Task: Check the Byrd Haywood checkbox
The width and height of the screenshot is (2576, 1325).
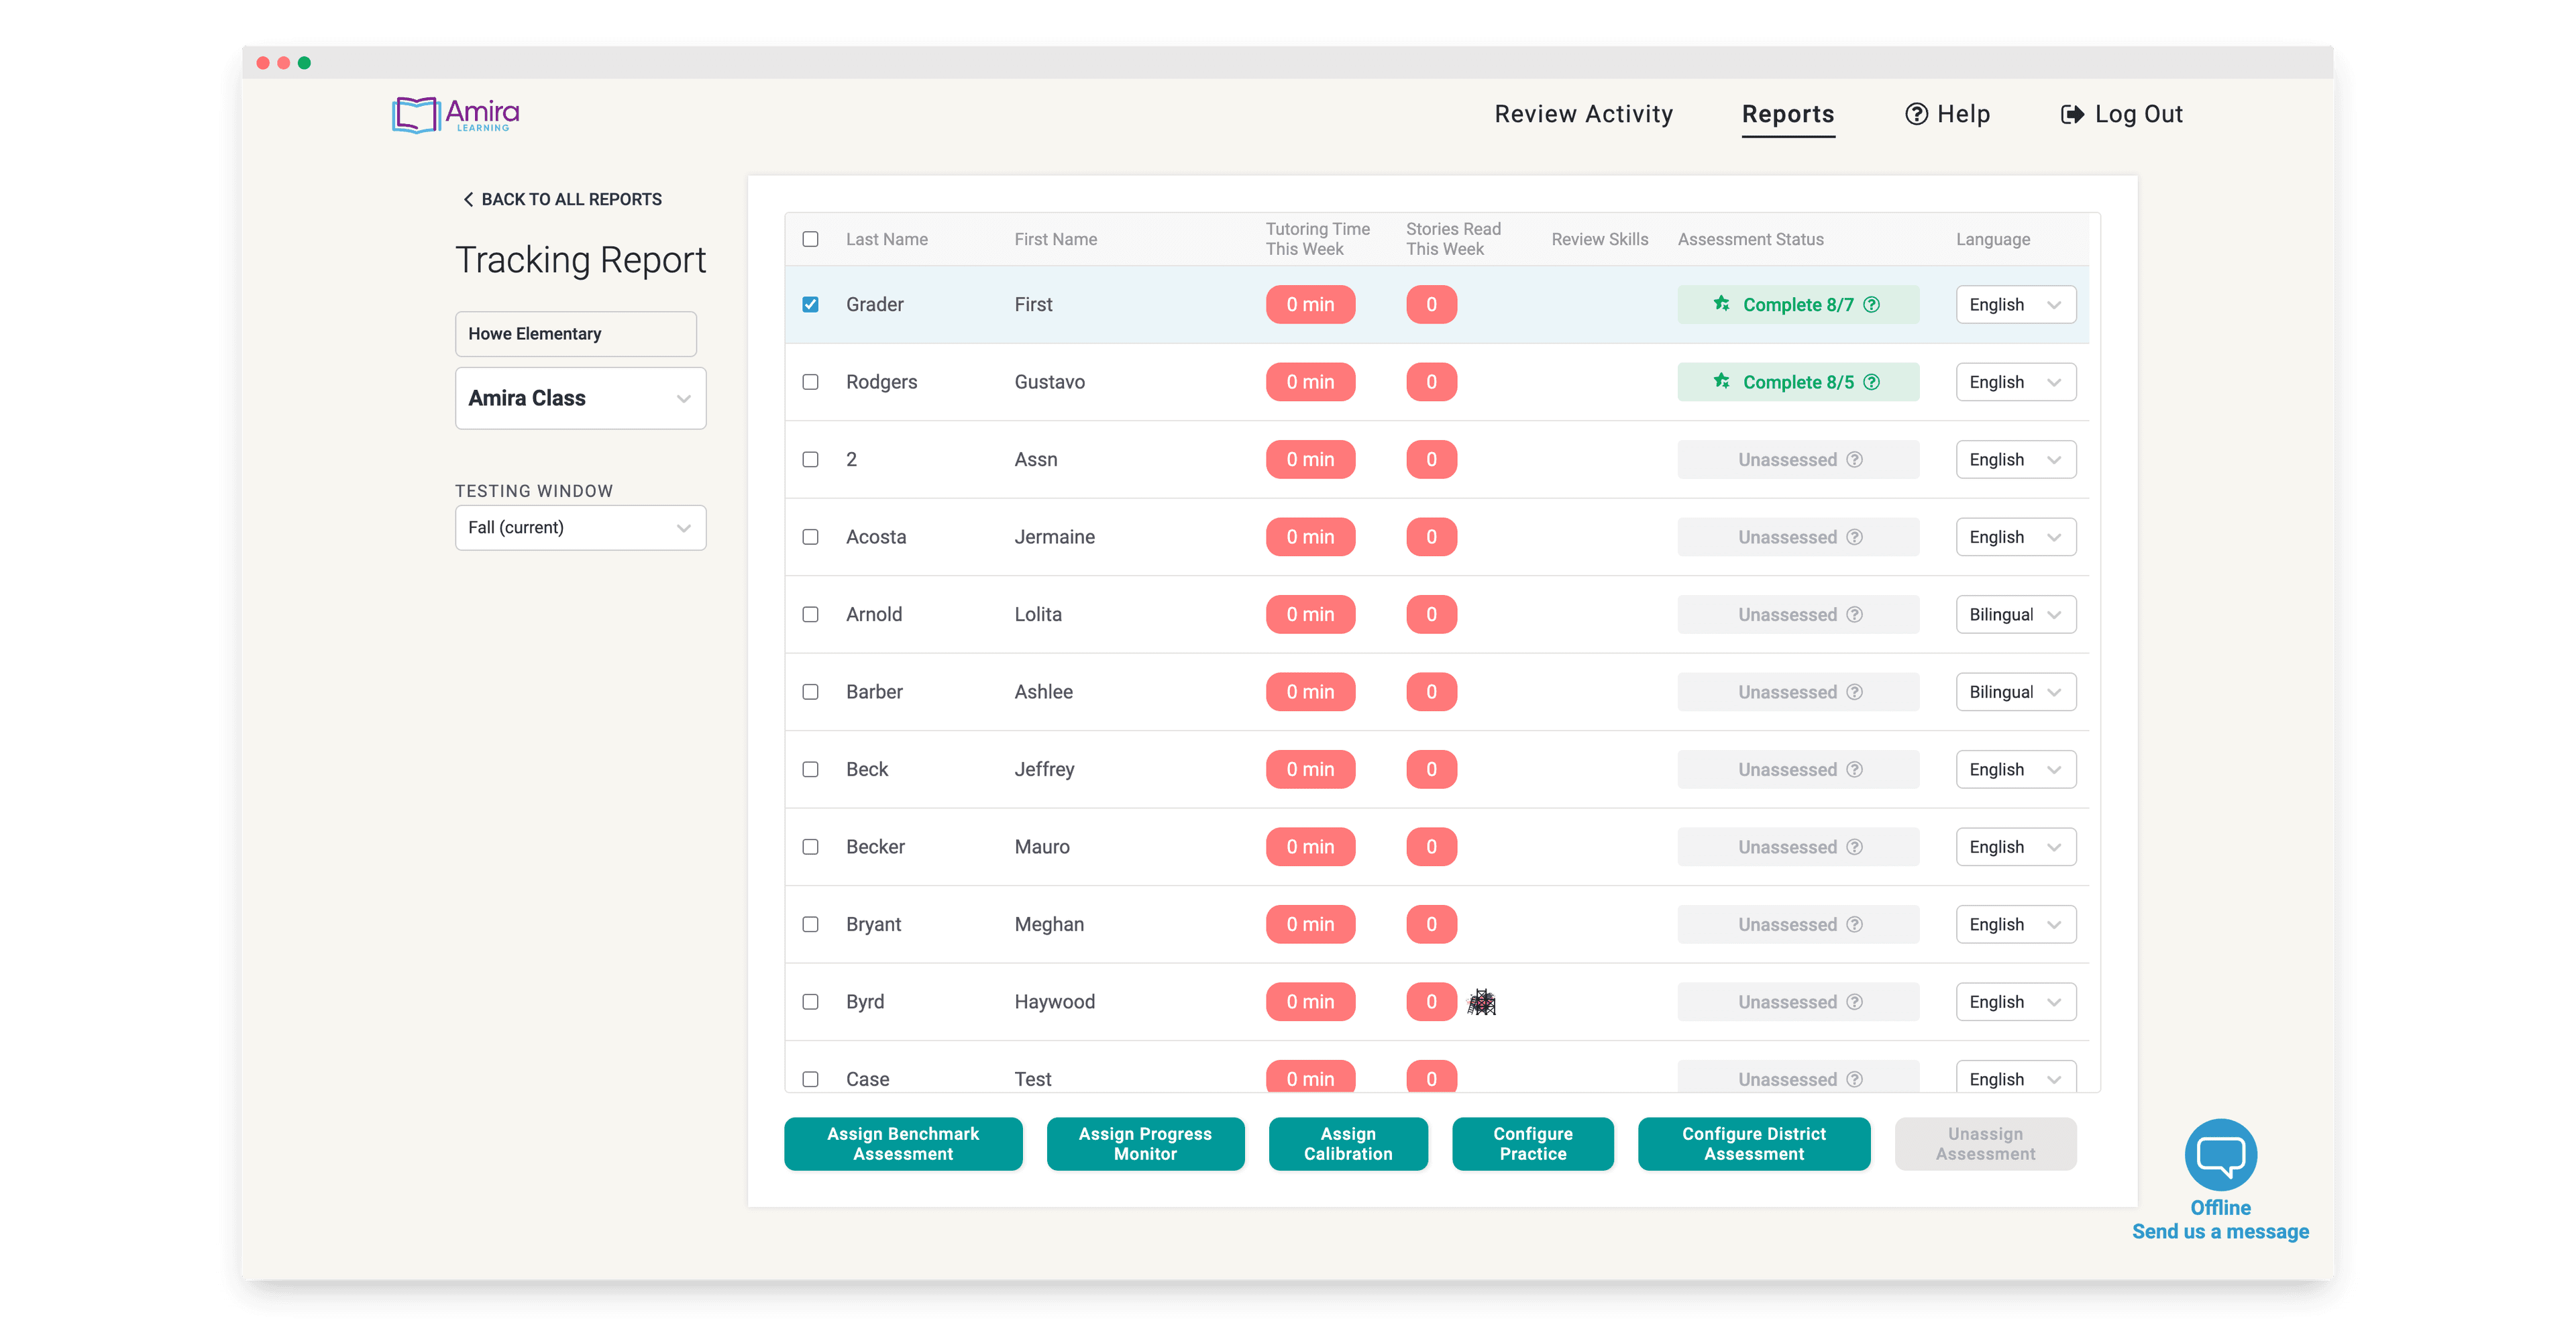Action: pyautogui.click(x=810, y=1002)
